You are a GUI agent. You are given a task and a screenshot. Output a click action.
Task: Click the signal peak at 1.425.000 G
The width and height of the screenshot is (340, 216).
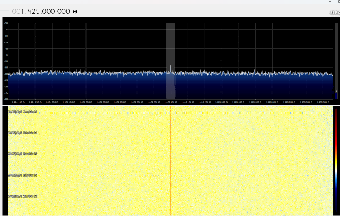point(171,65)
